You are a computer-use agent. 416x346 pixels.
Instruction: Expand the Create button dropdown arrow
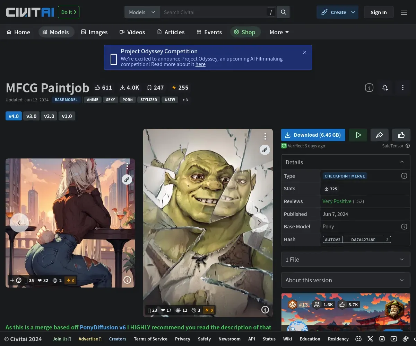[x=353, y=12]
